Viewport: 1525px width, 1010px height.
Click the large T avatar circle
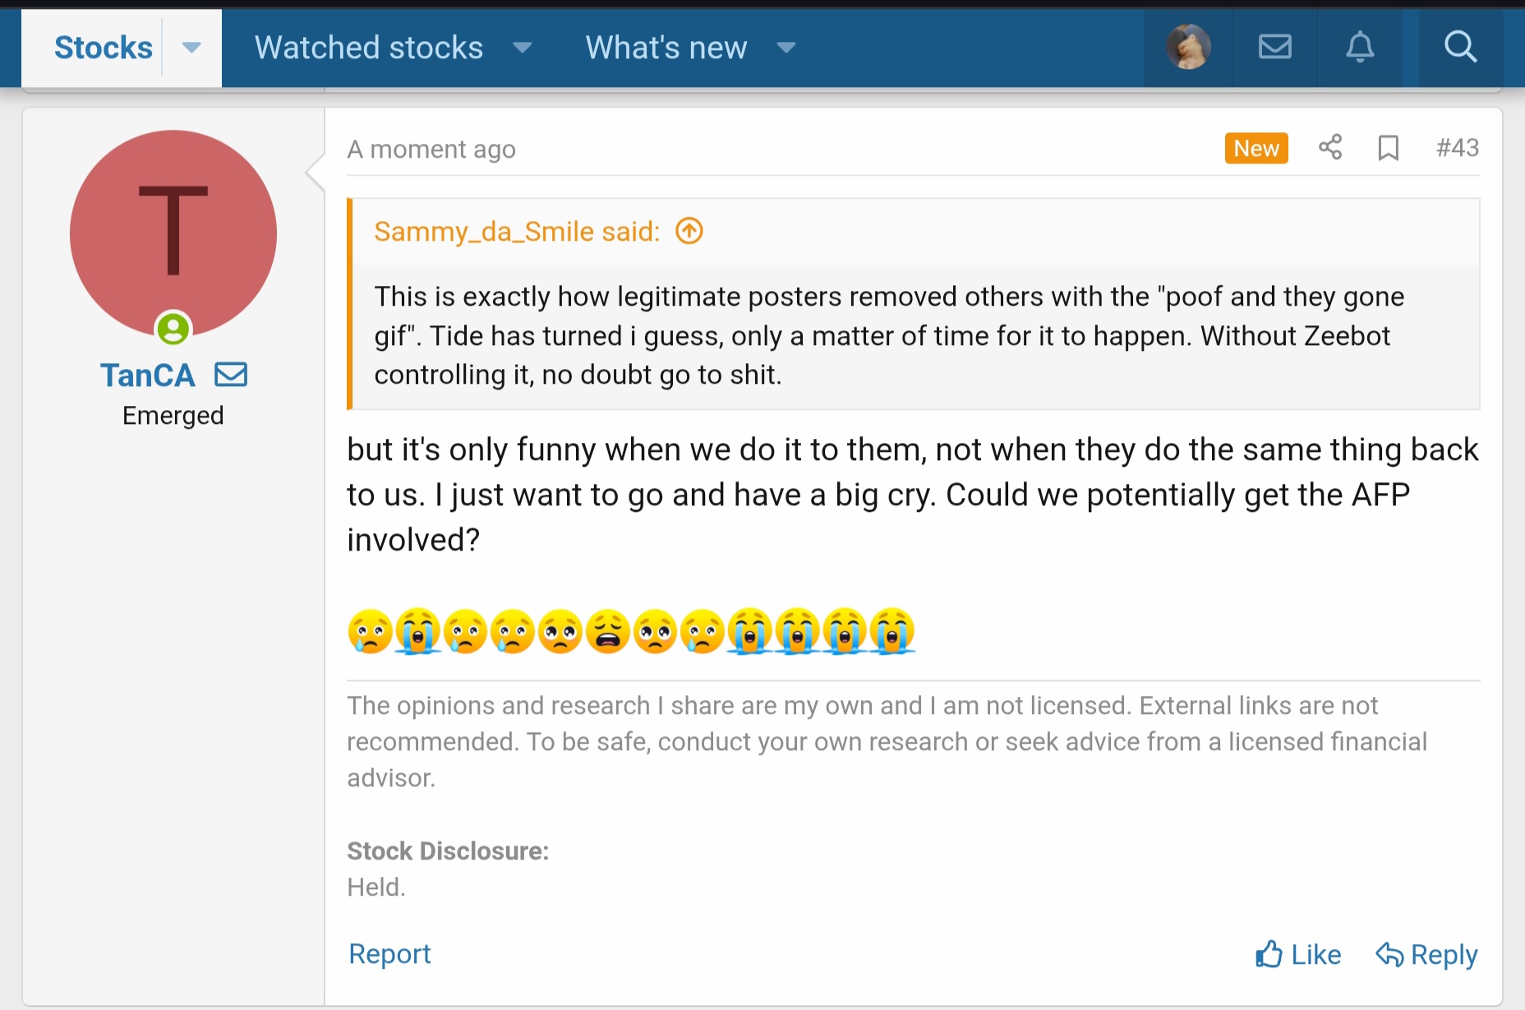tap(173, 232)
